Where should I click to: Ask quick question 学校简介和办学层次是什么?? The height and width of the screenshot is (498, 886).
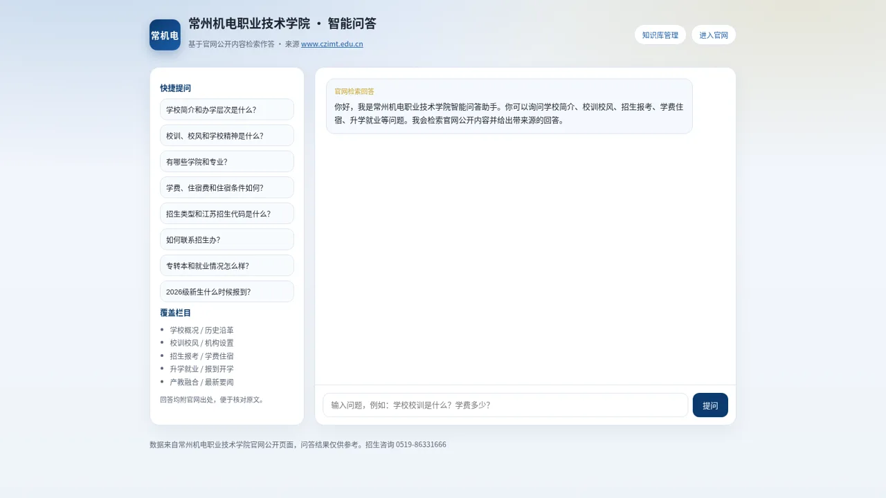(x=227, y=109)
